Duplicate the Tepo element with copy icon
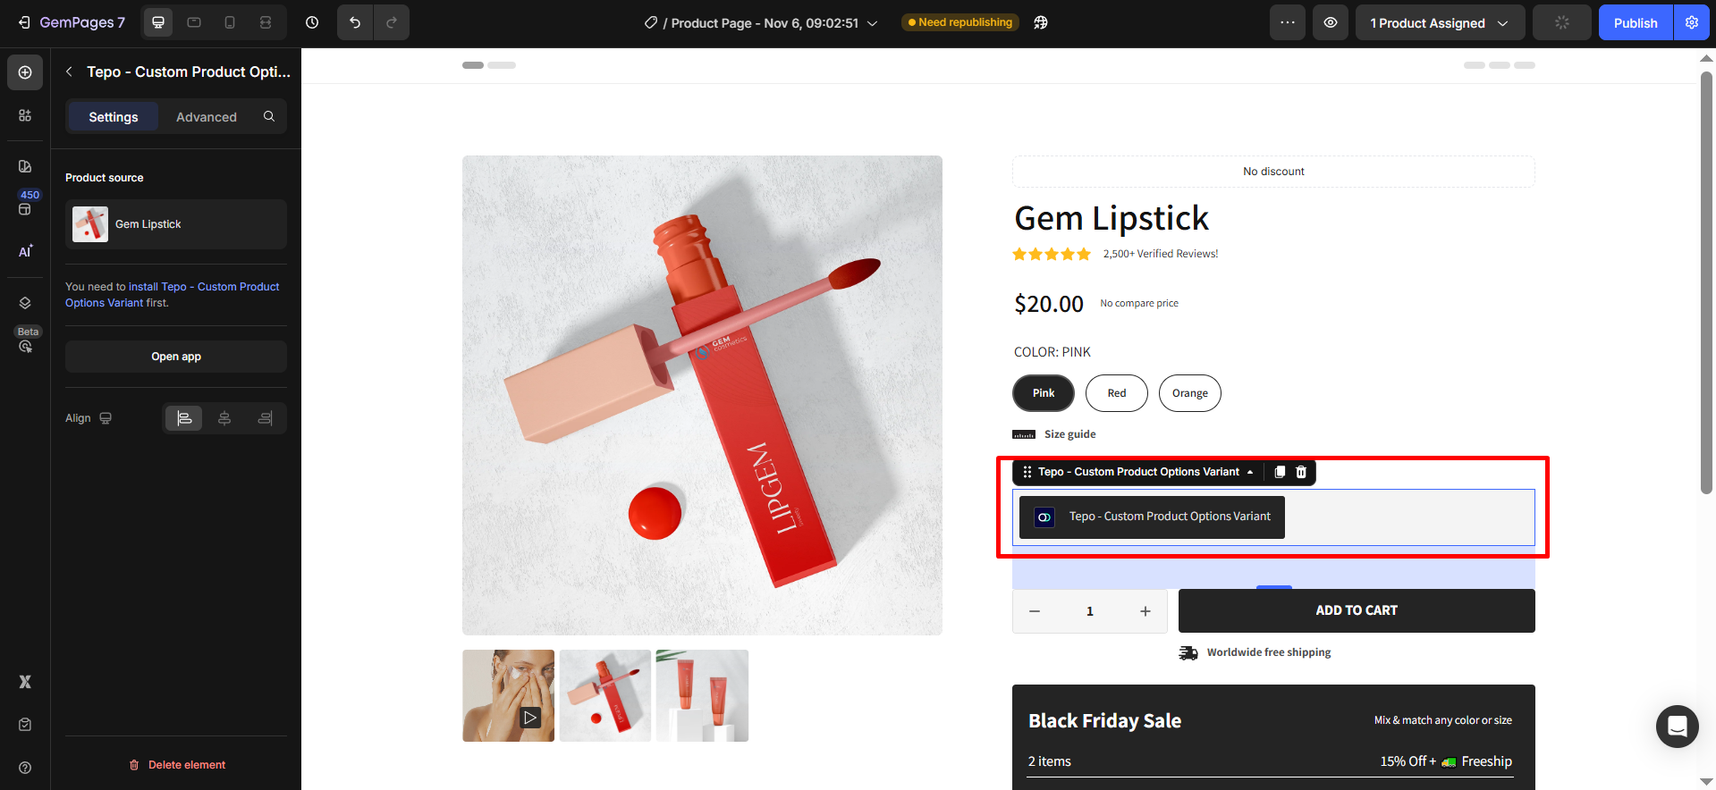Viewport: 1716px width, 790px height. [x=1280, y=472]
